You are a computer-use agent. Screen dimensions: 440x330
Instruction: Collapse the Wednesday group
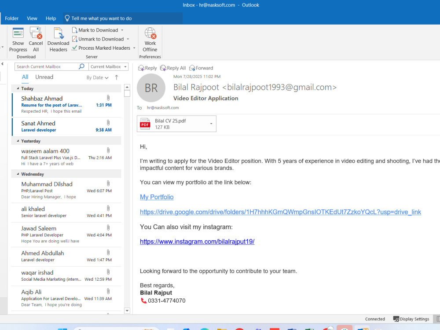18,174
